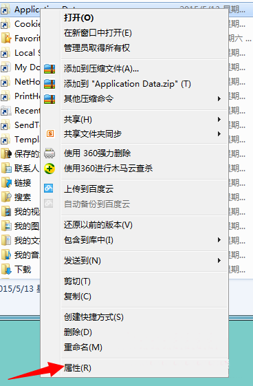Click the greyed Baidu cloud backup icon
Screen dimensions: 253x386
coord(49,204)
